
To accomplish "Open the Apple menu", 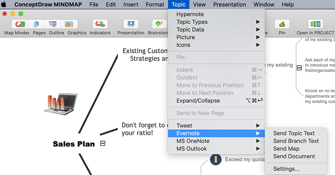I will tap(5, 5).
